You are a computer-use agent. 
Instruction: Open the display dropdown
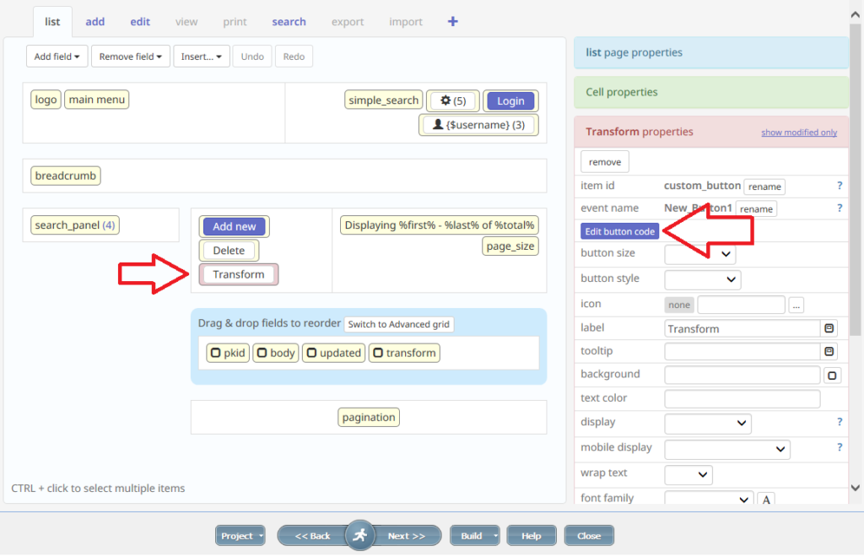pyautogui.click(x=708, y=423)
